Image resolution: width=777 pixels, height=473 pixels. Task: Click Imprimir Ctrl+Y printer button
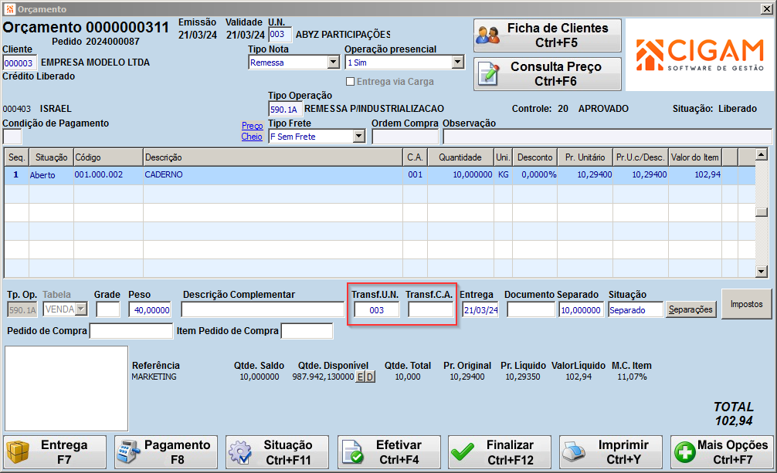pyautogui.click(x=610, y=451)
